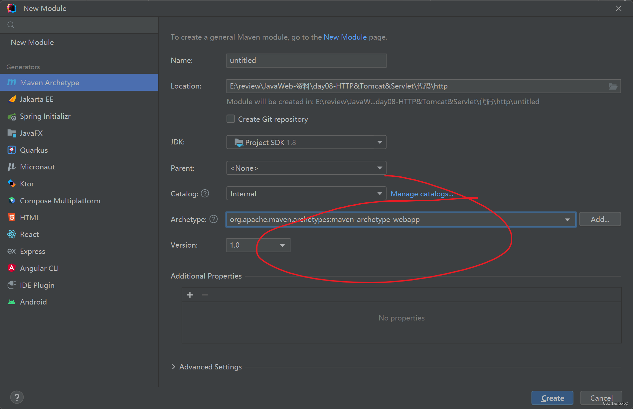Select Ktor generator

pyautogui.click(x=79, y=184)
